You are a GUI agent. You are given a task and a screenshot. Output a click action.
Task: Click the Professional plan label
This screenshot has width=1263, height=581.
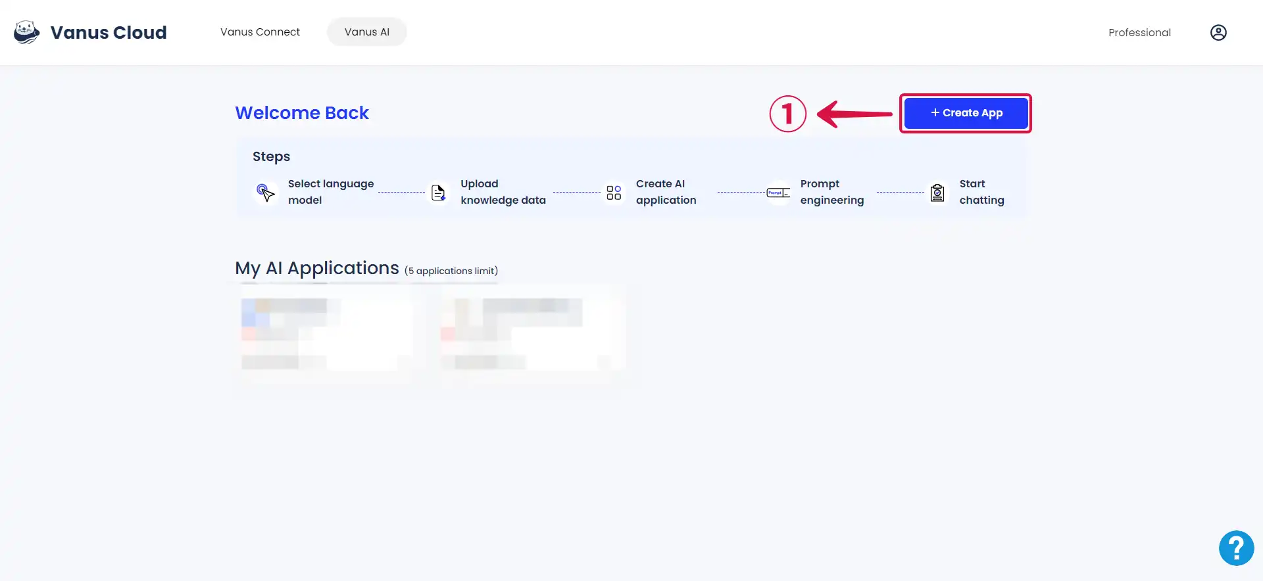pos(1139,33)
